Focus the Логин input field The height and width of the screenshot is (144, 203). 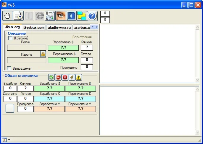[x=27, y=48]
